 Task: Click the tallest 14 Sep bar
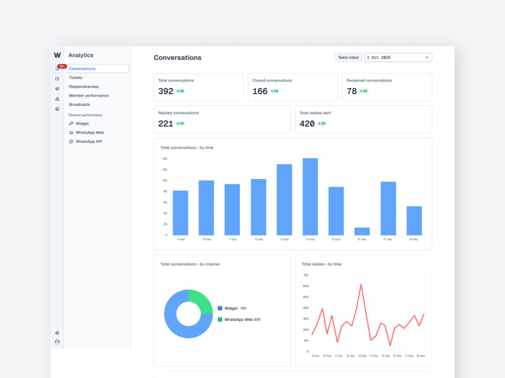pos(310,197)
